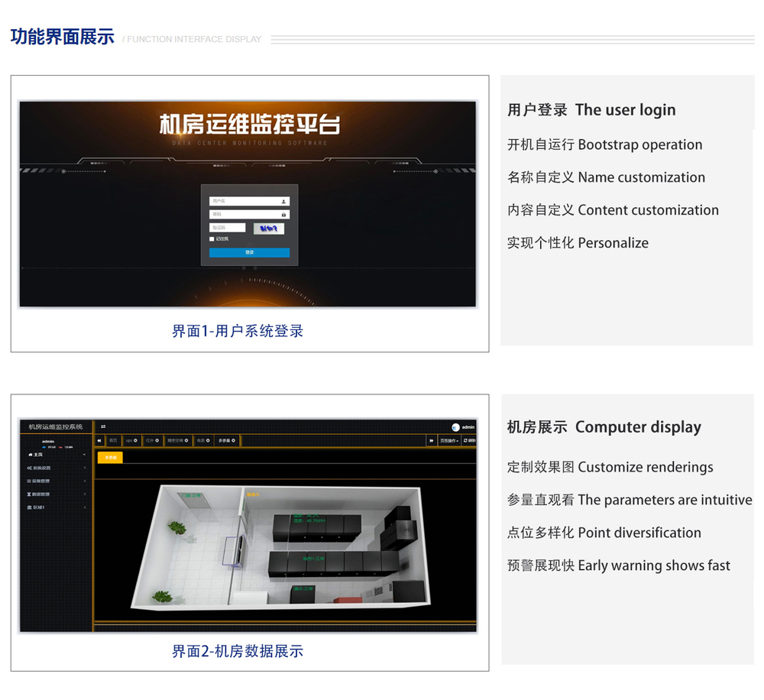Select the yellow 多参量 sub-tab
The height and width of the screenshot is (700, 764).
[x=110, y=458]
